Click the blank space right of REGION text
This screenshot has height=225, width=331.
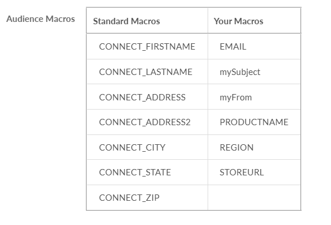(277, 148)
